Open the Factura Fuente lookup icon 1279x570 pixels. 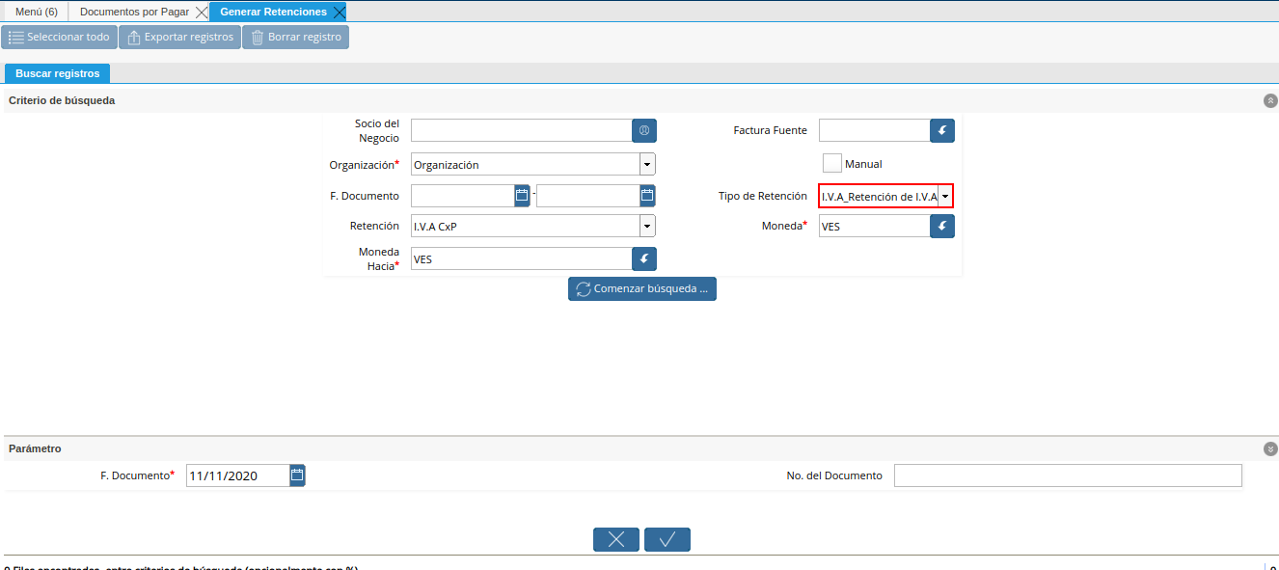pyautogui.click(x=941, y=130)
